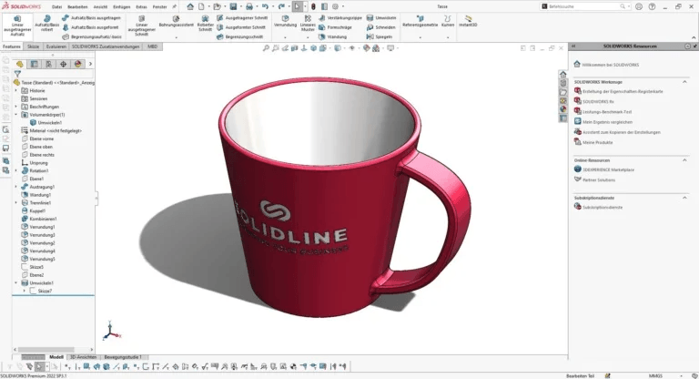Activate the Verrundung feature tool
Image resolution: width=699 pixels, height=379 pixels.
tap(285, 21)
